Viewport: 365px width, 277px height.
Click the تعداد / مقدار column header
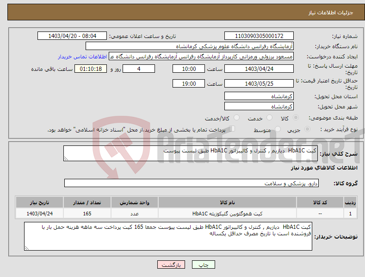tap(87, 202)
